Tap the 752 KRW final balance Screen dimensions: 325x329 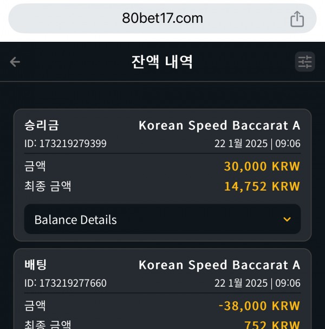272,325
